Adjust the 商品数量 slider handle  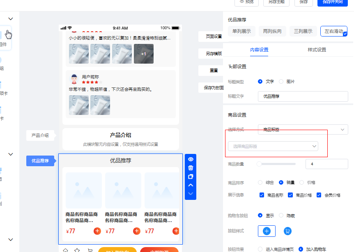(x=259, y=164)
